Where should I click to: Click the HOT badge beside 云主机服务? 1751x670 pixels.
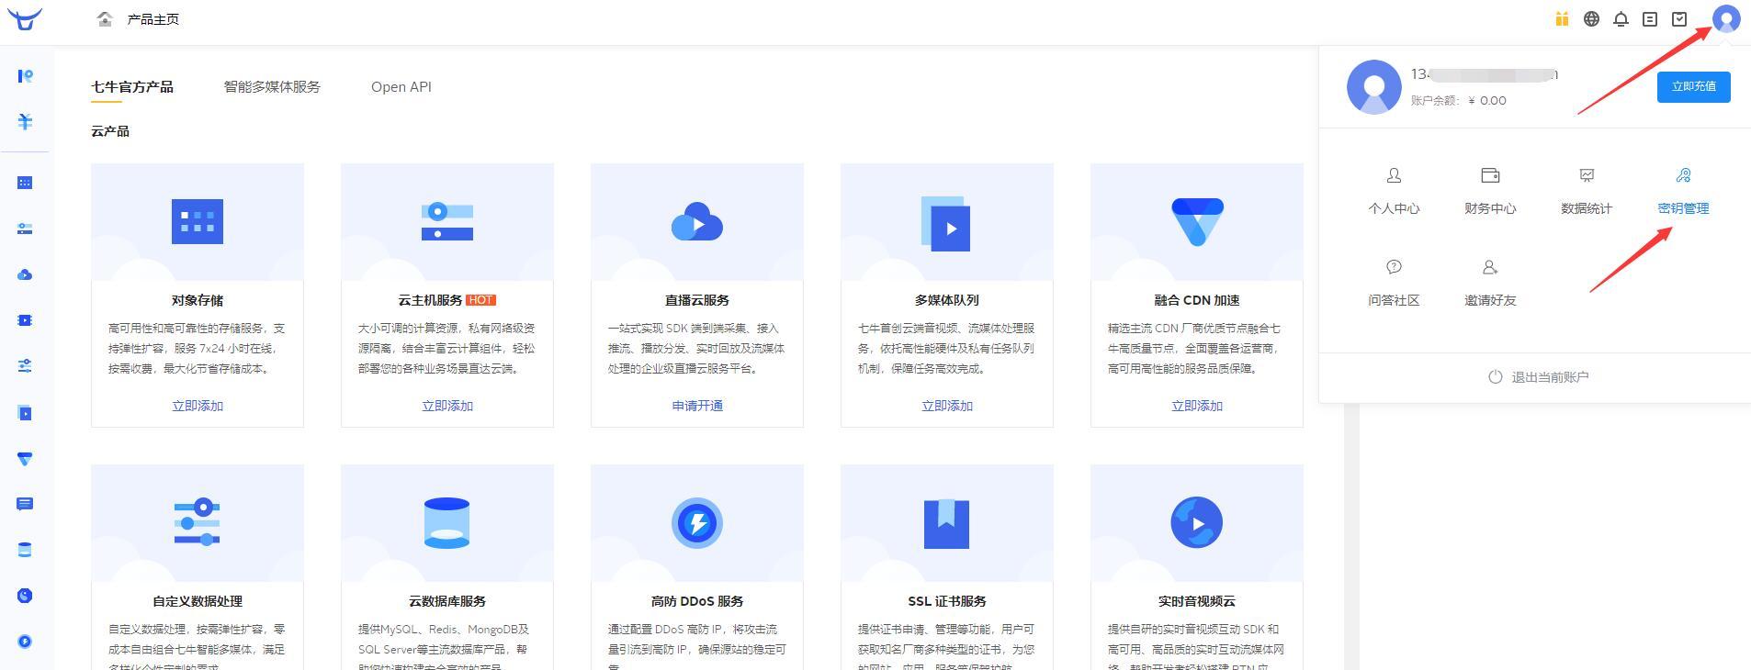point(480,300)
